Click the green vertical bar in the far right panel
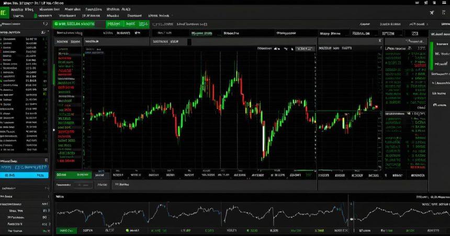450x236 pixels. [x=431, y=55]
